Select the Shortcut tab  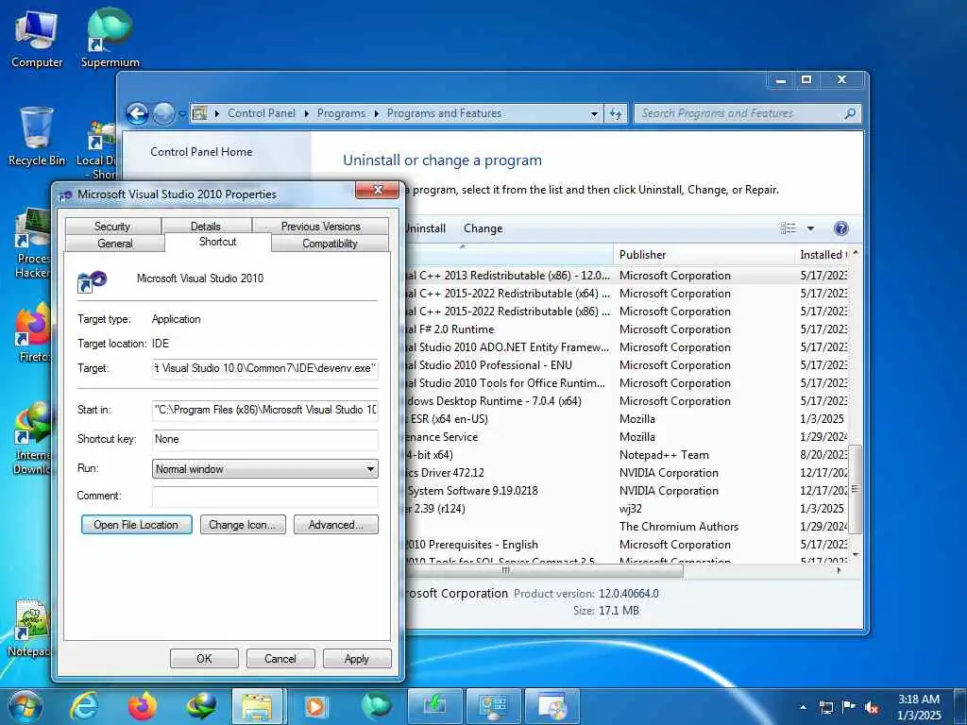[218, 242]
